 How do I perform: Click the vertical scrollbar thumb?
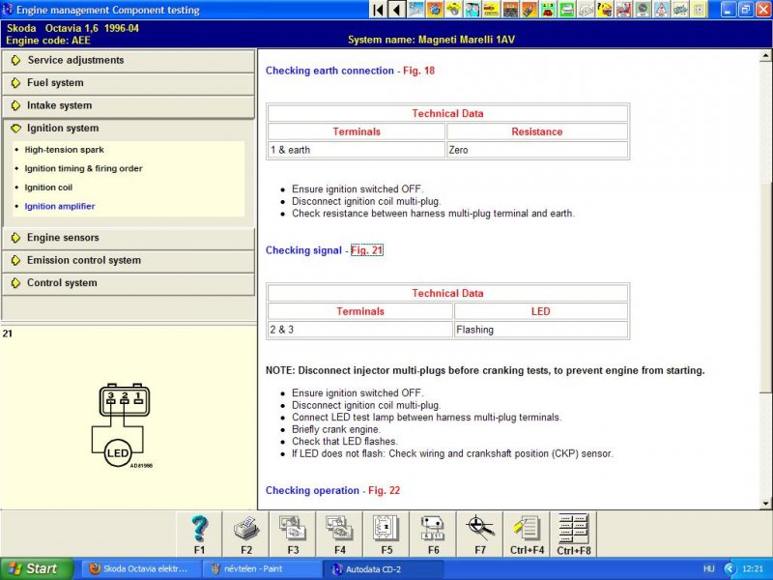pos(766,287)
